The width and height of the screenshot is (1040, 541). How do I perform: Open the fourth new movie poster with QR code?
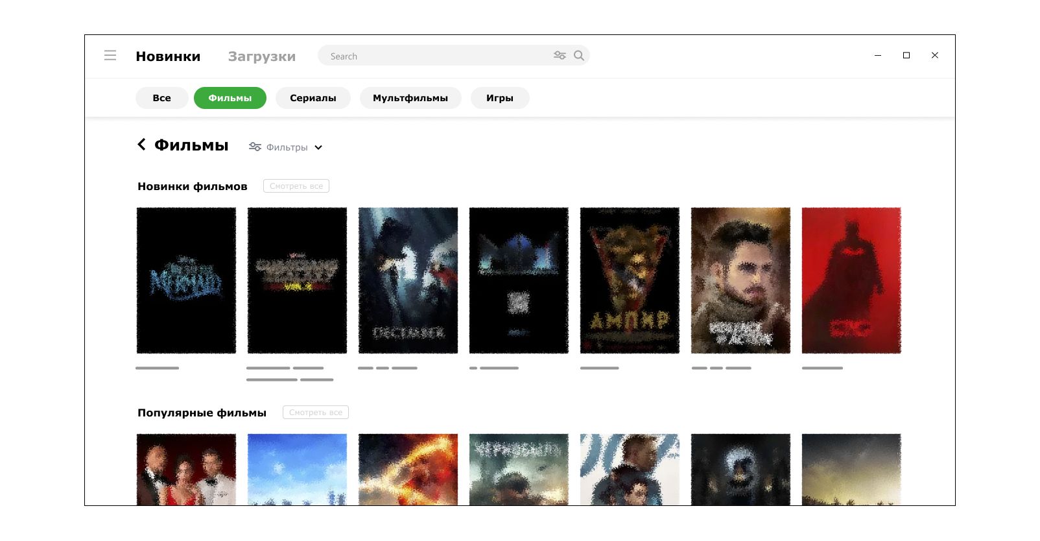(519, 280)
